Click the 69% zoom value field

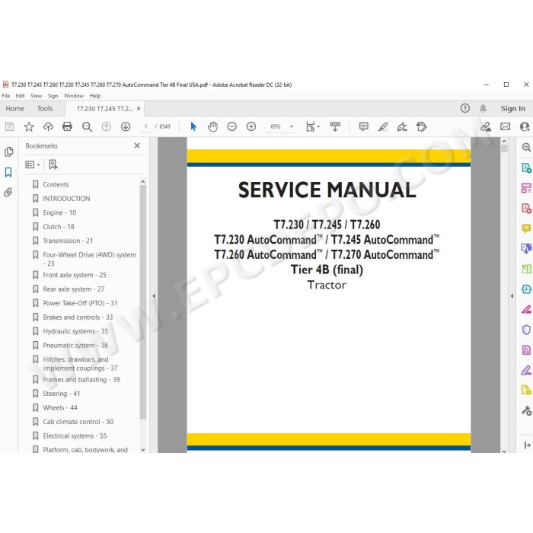276,127
